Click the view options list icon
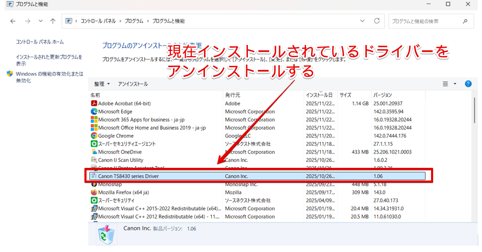482x252 pixels. click(x=445, y=84)
